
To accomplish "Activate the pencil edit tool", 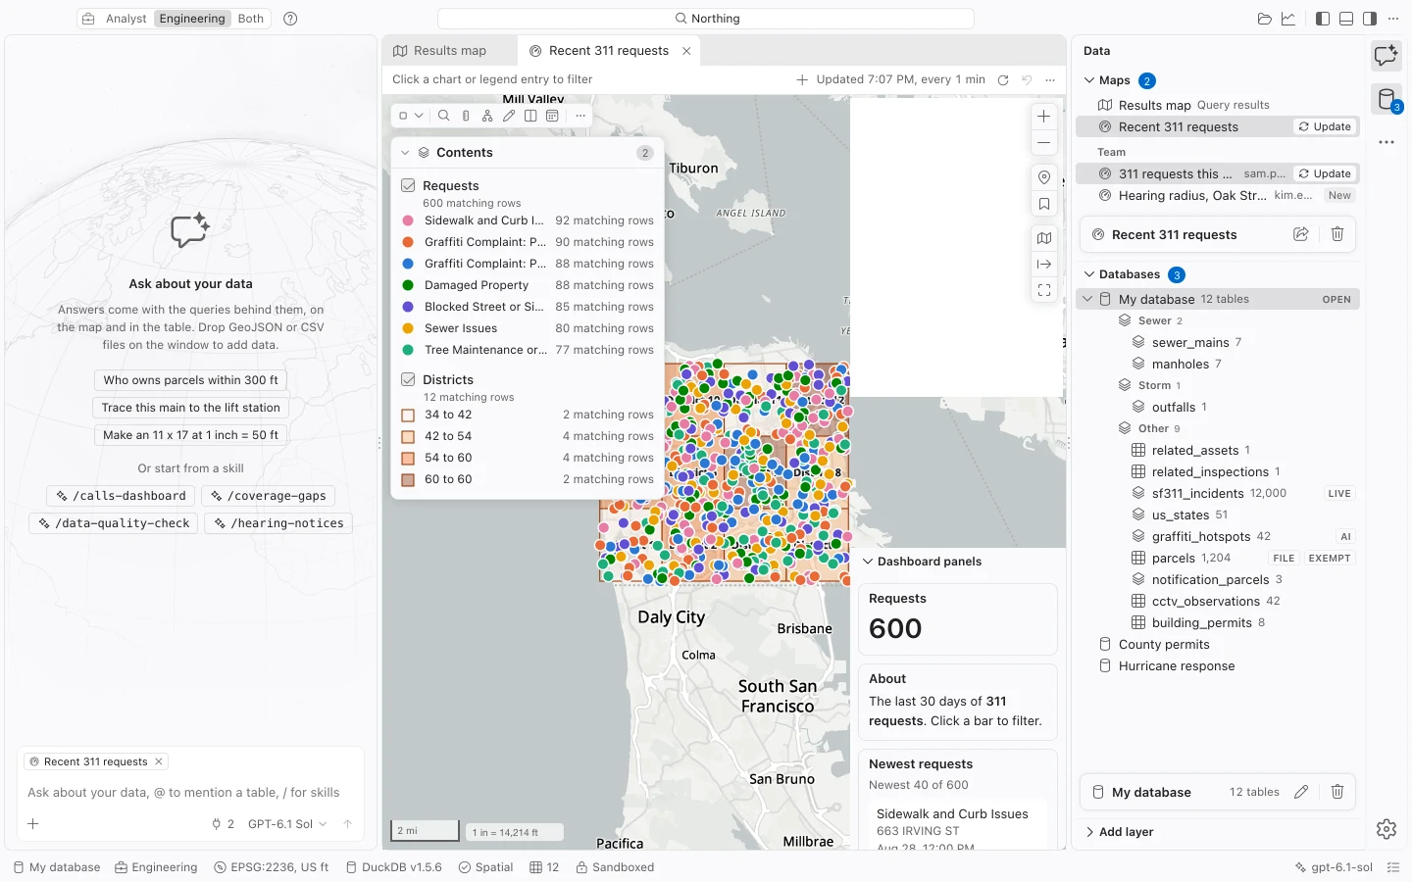I will coord(509,116).
